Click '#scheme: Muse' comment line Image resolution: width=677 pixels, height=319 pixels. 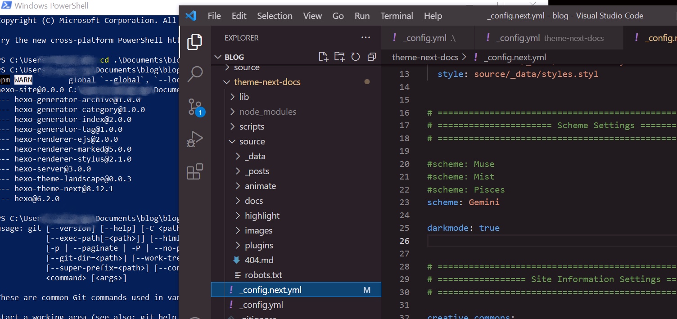(460, 164)
